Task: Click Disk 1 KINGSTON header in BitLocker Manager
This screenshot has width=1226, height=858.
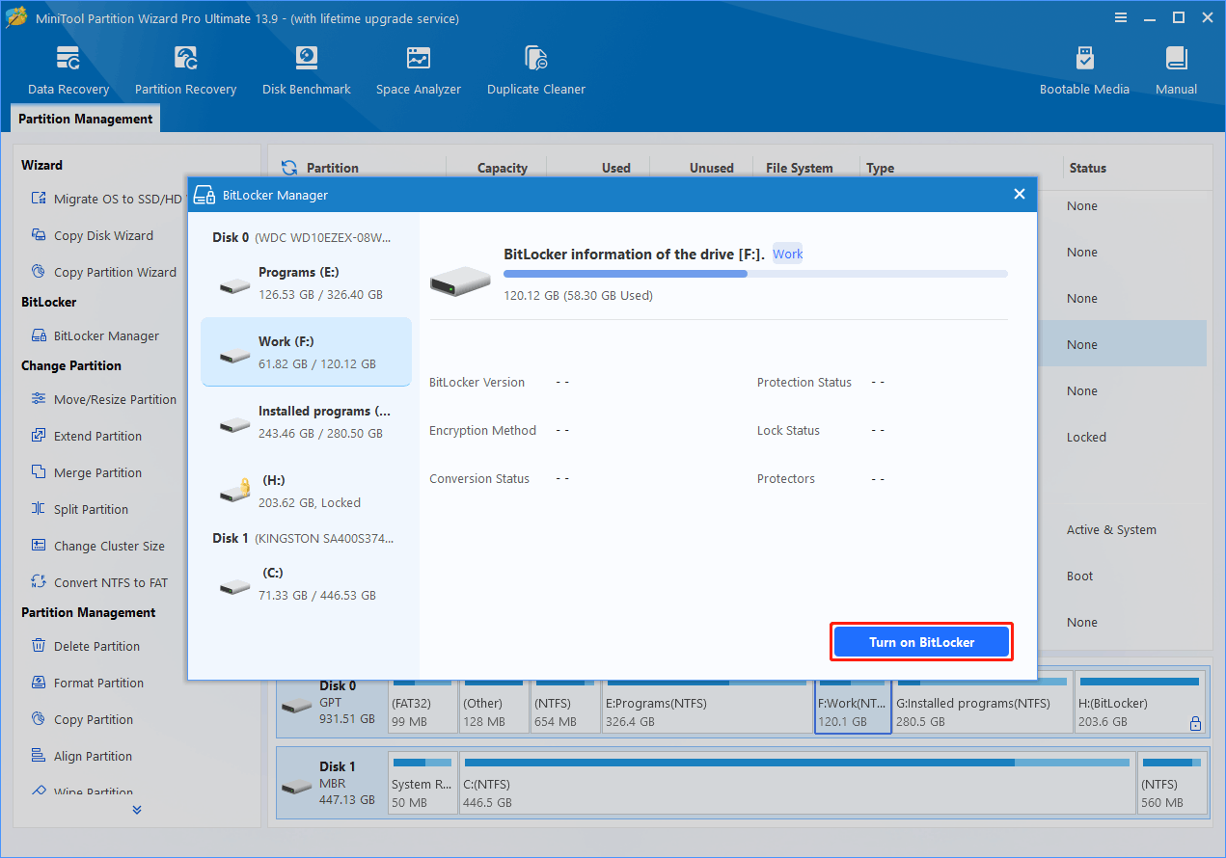Action: [x=303, y=538]
